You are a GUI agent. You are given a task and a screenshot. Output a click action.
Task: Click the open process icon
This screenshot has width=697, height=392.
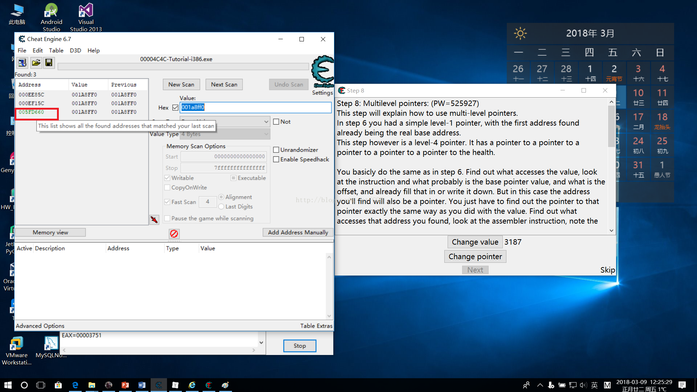pos(22,63)
